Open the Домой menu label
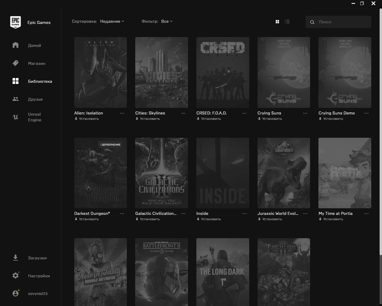The width and height of the screenshot is (382, 306). (x=35, y=45)
